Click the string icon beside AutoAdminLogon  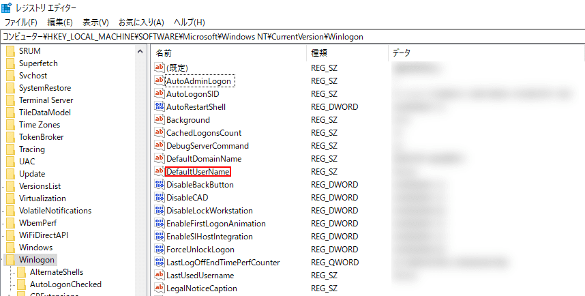(x=160, y=80)
